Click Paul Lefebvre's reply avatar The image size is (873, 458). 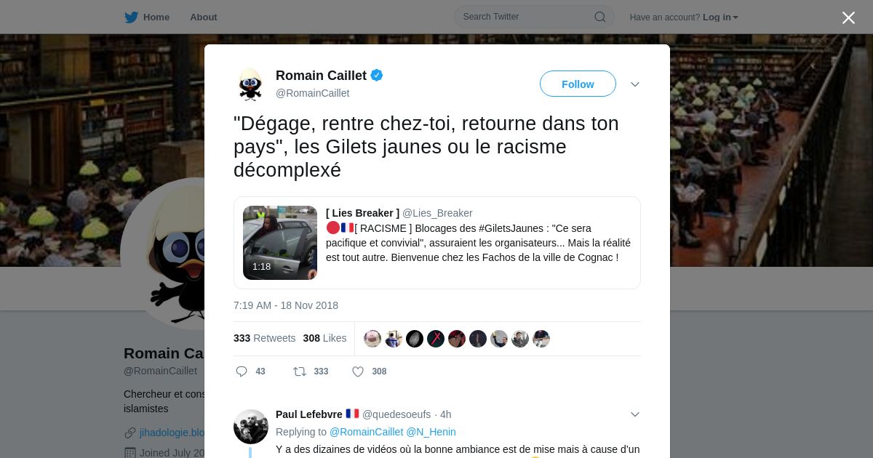(x=251, y=427)
